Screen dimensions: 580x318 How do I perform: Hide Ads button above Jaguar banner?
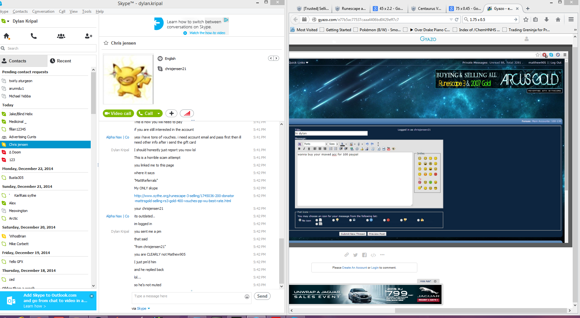point(428,281)
